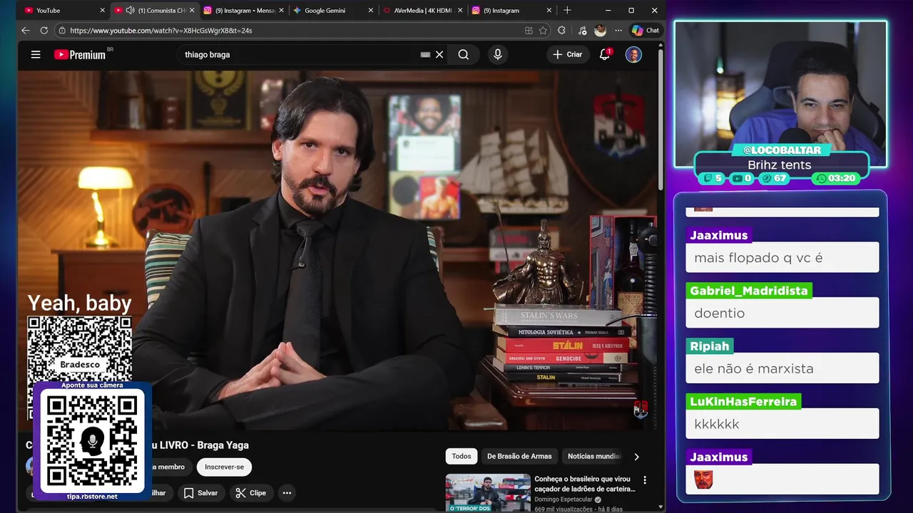Open title Conheça o brasileiro que virou

click(584, 484)
